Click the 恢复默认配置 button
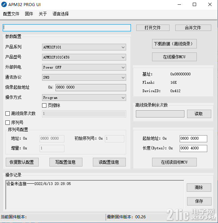This screenshot has width=218, height=223. pos(22,162)
